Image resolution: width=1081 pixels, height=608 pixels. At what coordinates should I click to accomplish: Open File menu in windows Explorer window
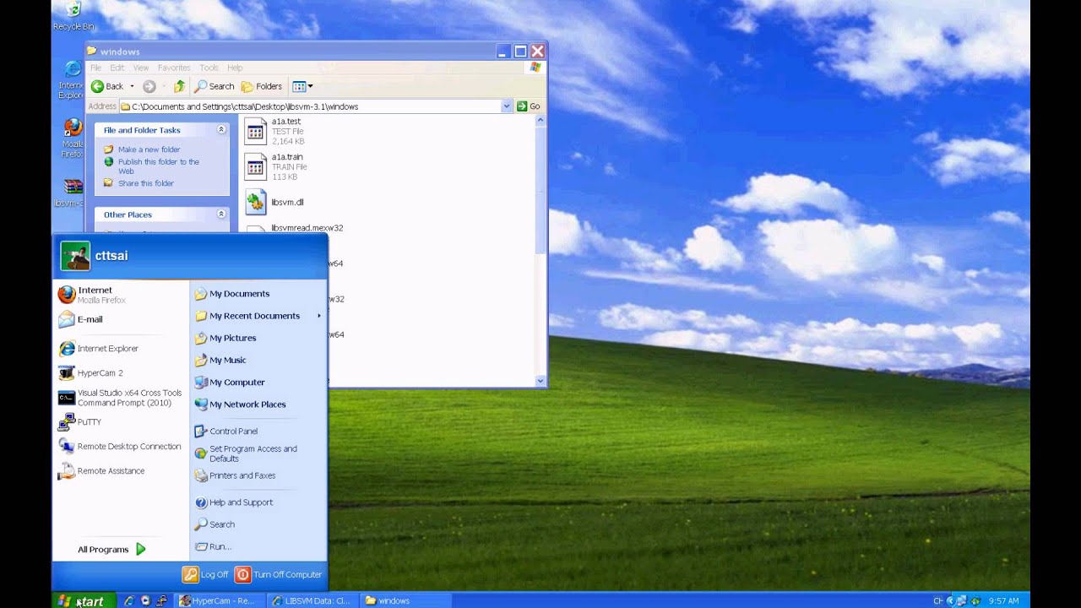click(95, 68)
